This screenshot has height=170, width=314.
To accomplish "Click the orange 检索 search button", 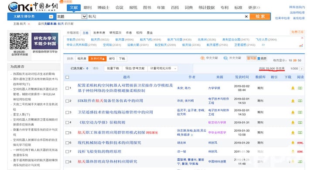I will click(x=260, y=17).
